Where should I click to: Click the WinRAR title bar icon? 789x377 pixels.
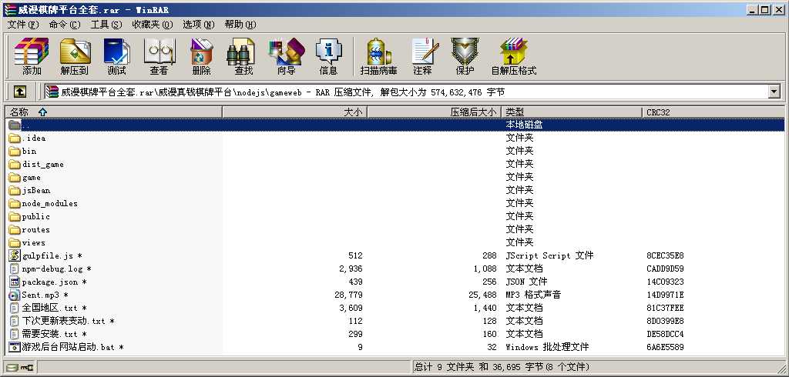9,9
